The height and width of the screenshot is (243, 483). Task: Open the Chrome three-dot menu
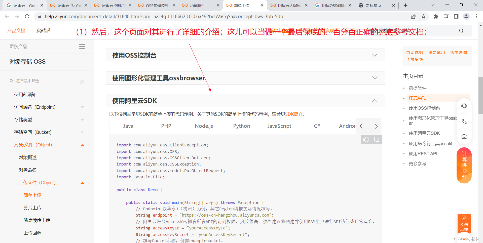tap(476, 16)
